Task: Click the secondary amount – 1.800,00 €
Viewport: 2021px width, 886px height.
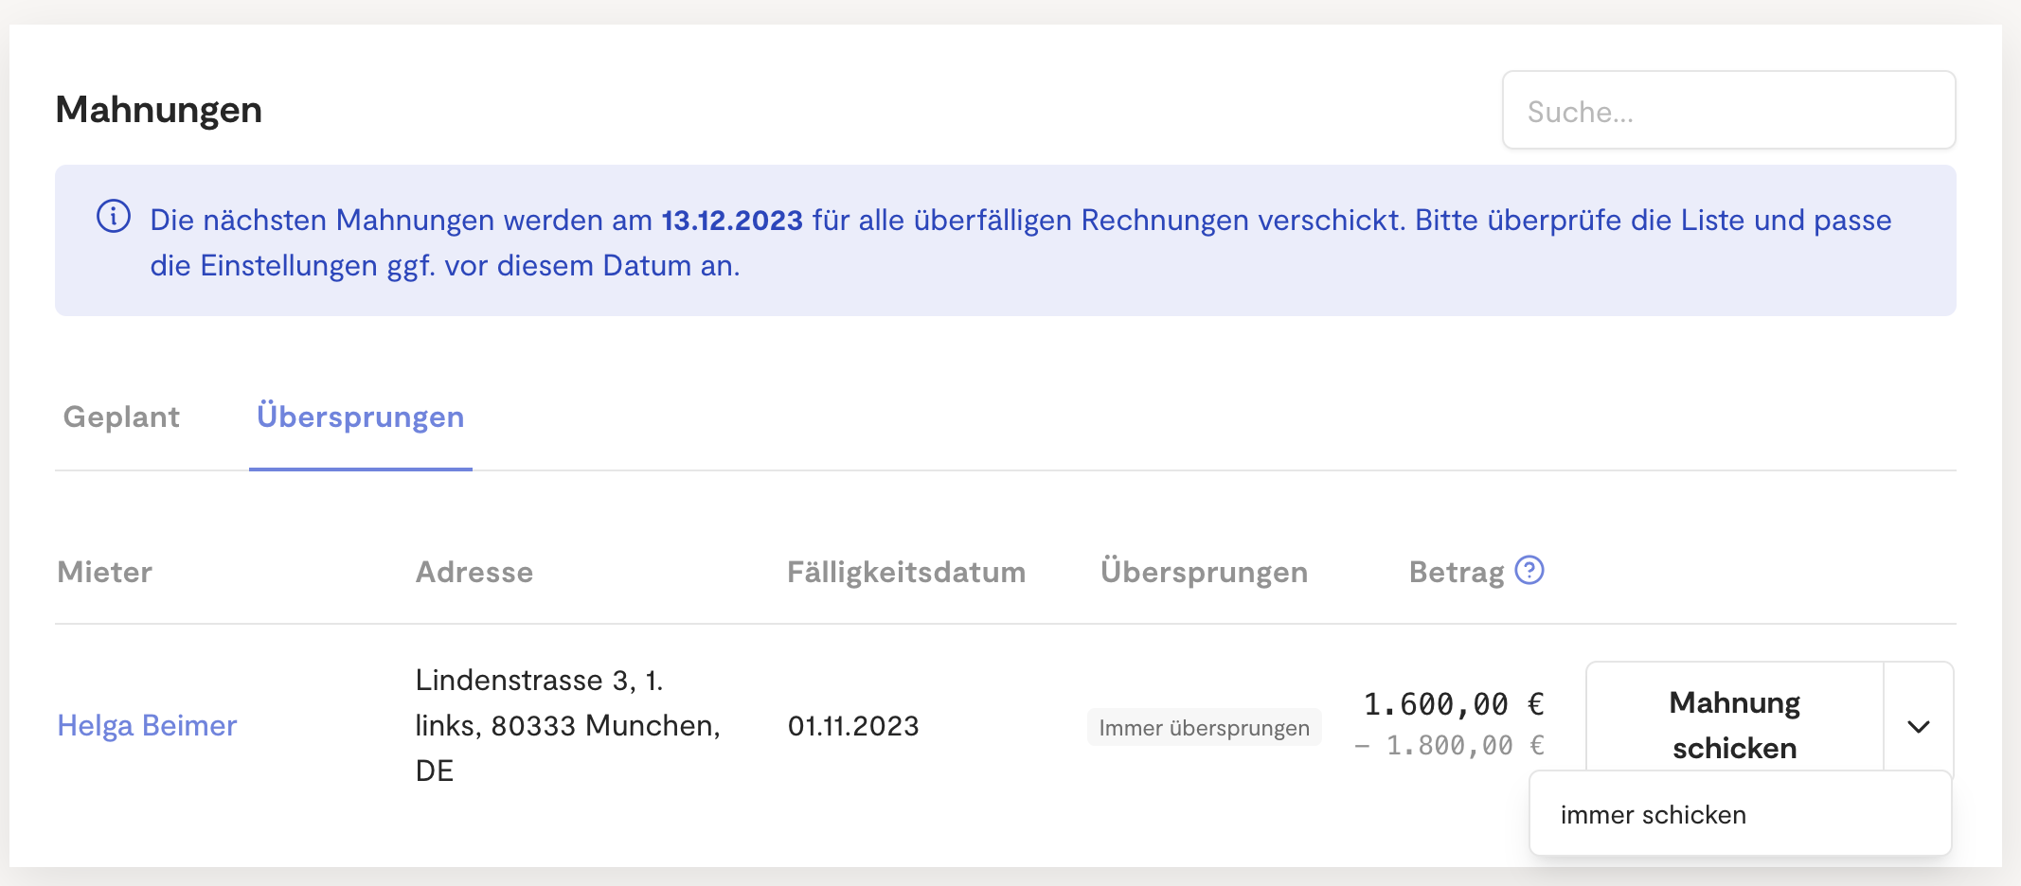Action: [x=1450, y=746]
